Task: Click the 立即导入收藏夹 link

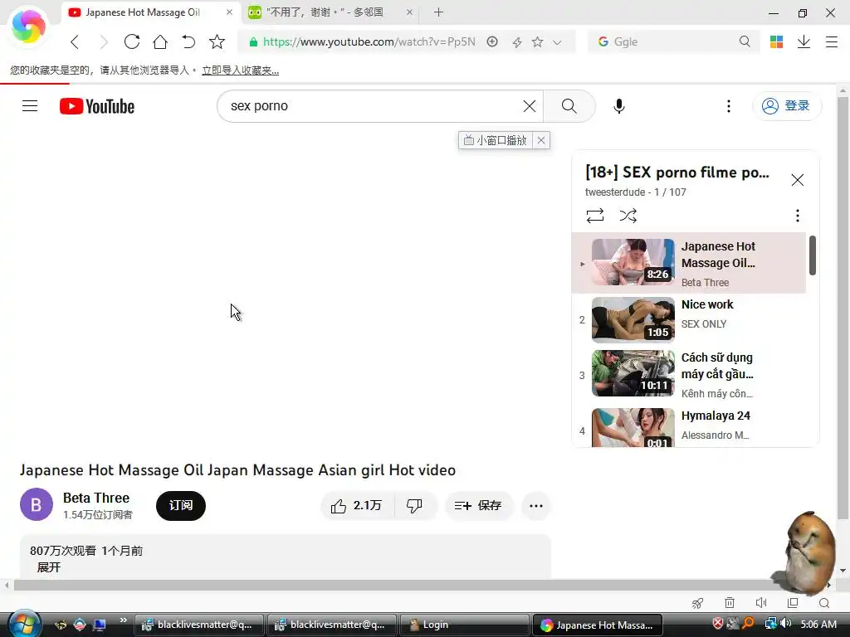Action: (x=240, y=71)
